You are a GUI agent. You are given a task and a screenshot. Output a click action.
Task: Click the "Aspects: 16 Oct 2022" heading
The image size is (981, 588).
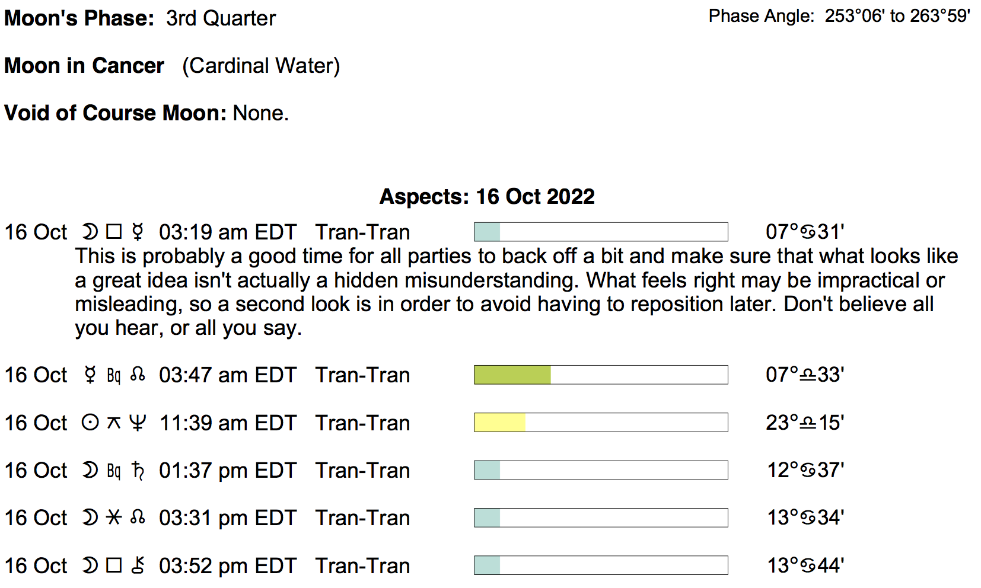[x=487, y=196]
